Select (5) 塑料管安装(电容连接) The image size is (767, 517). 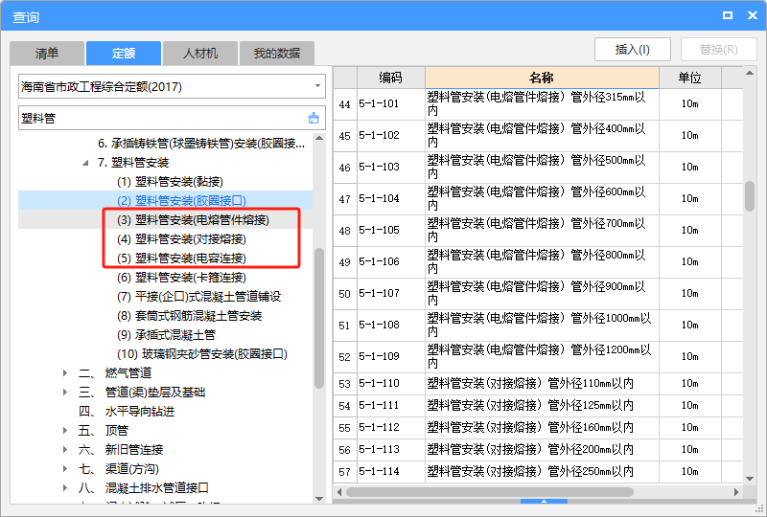tap(181, 258)
